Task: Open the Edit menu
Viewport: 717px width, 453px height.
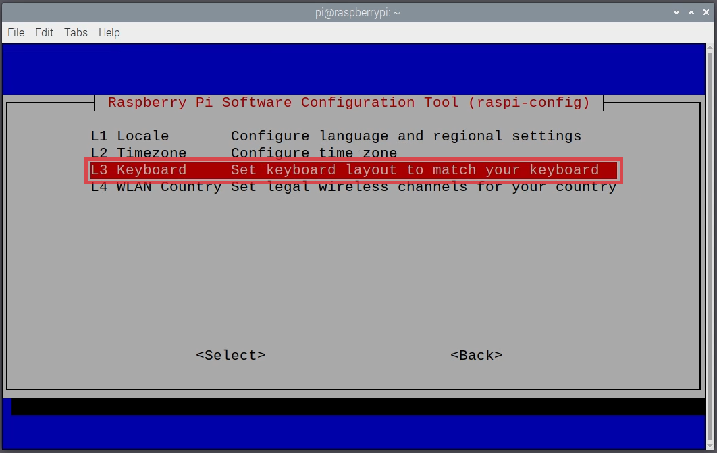Action: click(44, 32)
